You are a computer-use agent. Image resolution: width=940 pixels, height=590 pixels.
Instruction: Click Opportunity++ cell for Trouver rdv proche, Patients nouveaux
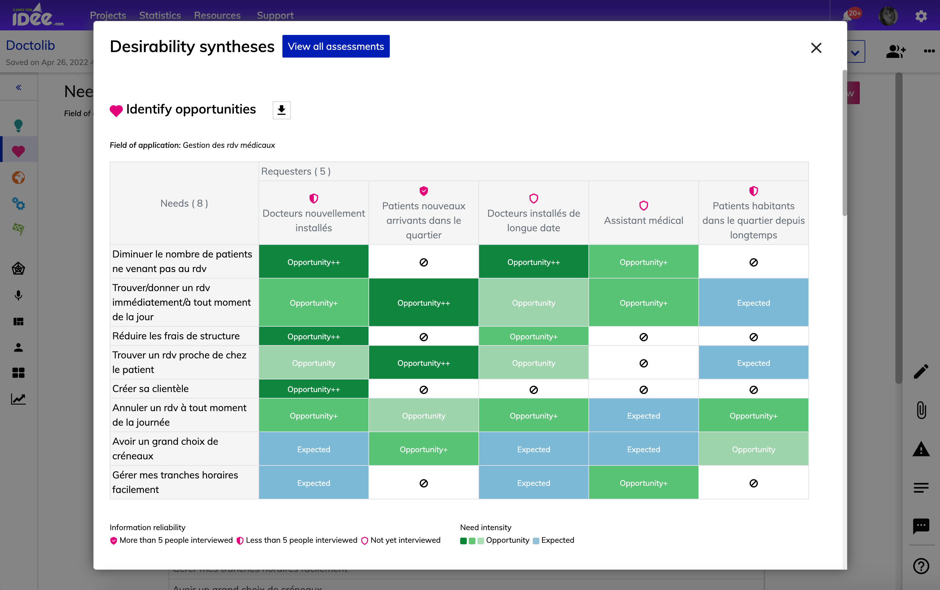[x=424, y=363]
